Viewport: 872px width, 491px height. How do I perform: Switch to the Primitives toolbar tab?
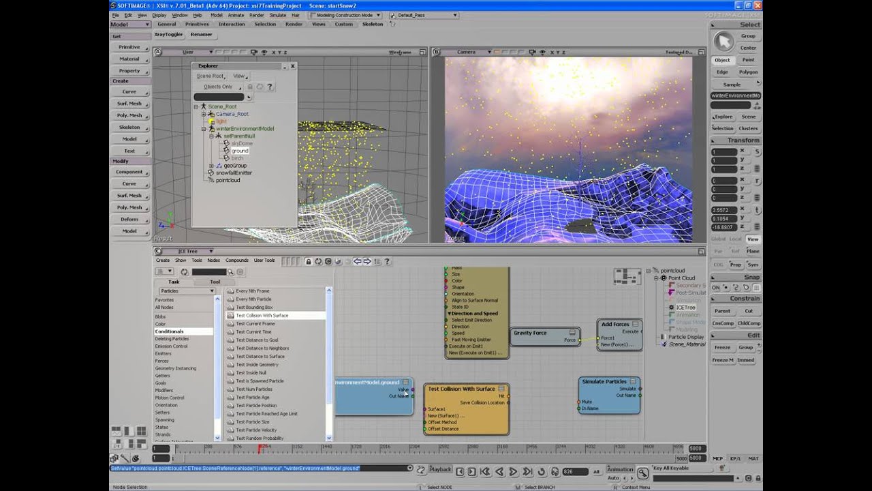pyautogui.click(x=197, y=25)
